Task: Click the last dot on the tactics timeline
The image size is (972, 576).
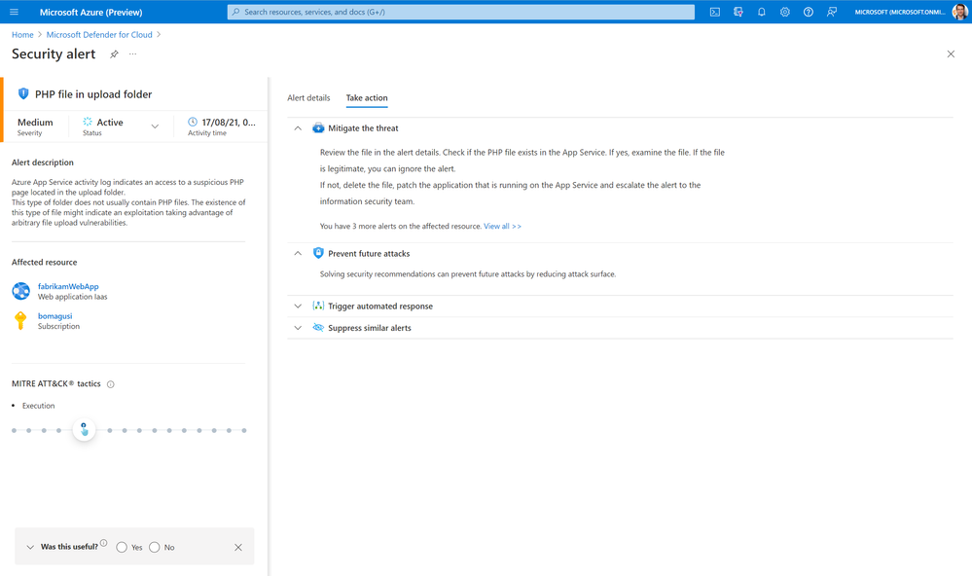Action: click(x=244, y=430)
